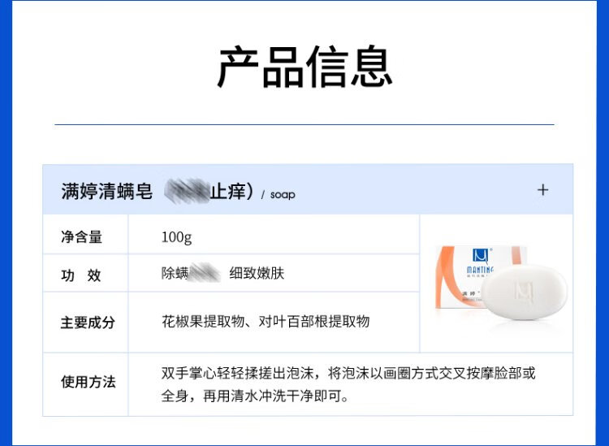609x446 pixels.
Task: Select the 满婷清螨皂 product title
Action: (106, 193)
